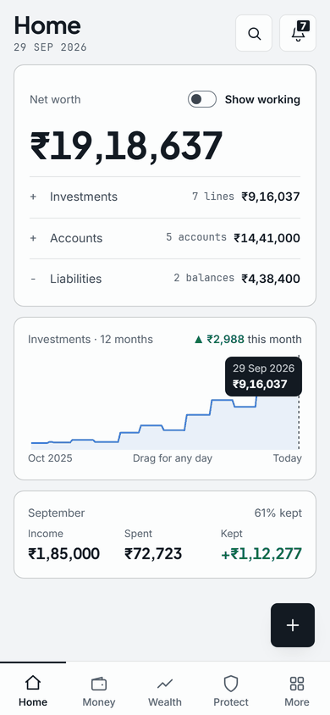Tap the plus add floating button
Viewport: 330px width, 715px height.
tap(293, 625)
